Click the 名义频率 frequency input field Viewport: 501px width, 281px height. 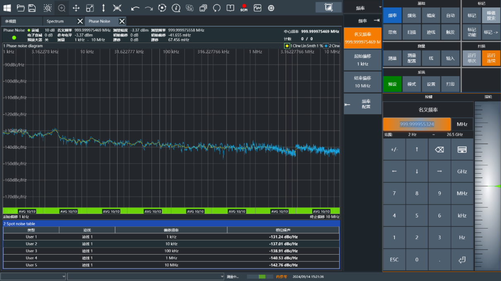pyautogui.click(x=417, y=124)
